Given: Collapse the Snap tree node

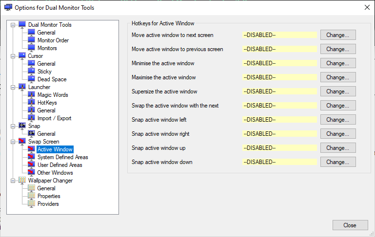Looking at the screenshot, I should tap(13, 126).
